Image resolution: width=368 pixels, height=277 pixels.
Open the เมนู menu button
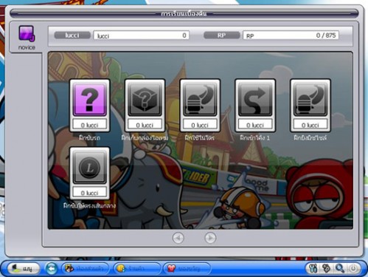pos(24,268)
